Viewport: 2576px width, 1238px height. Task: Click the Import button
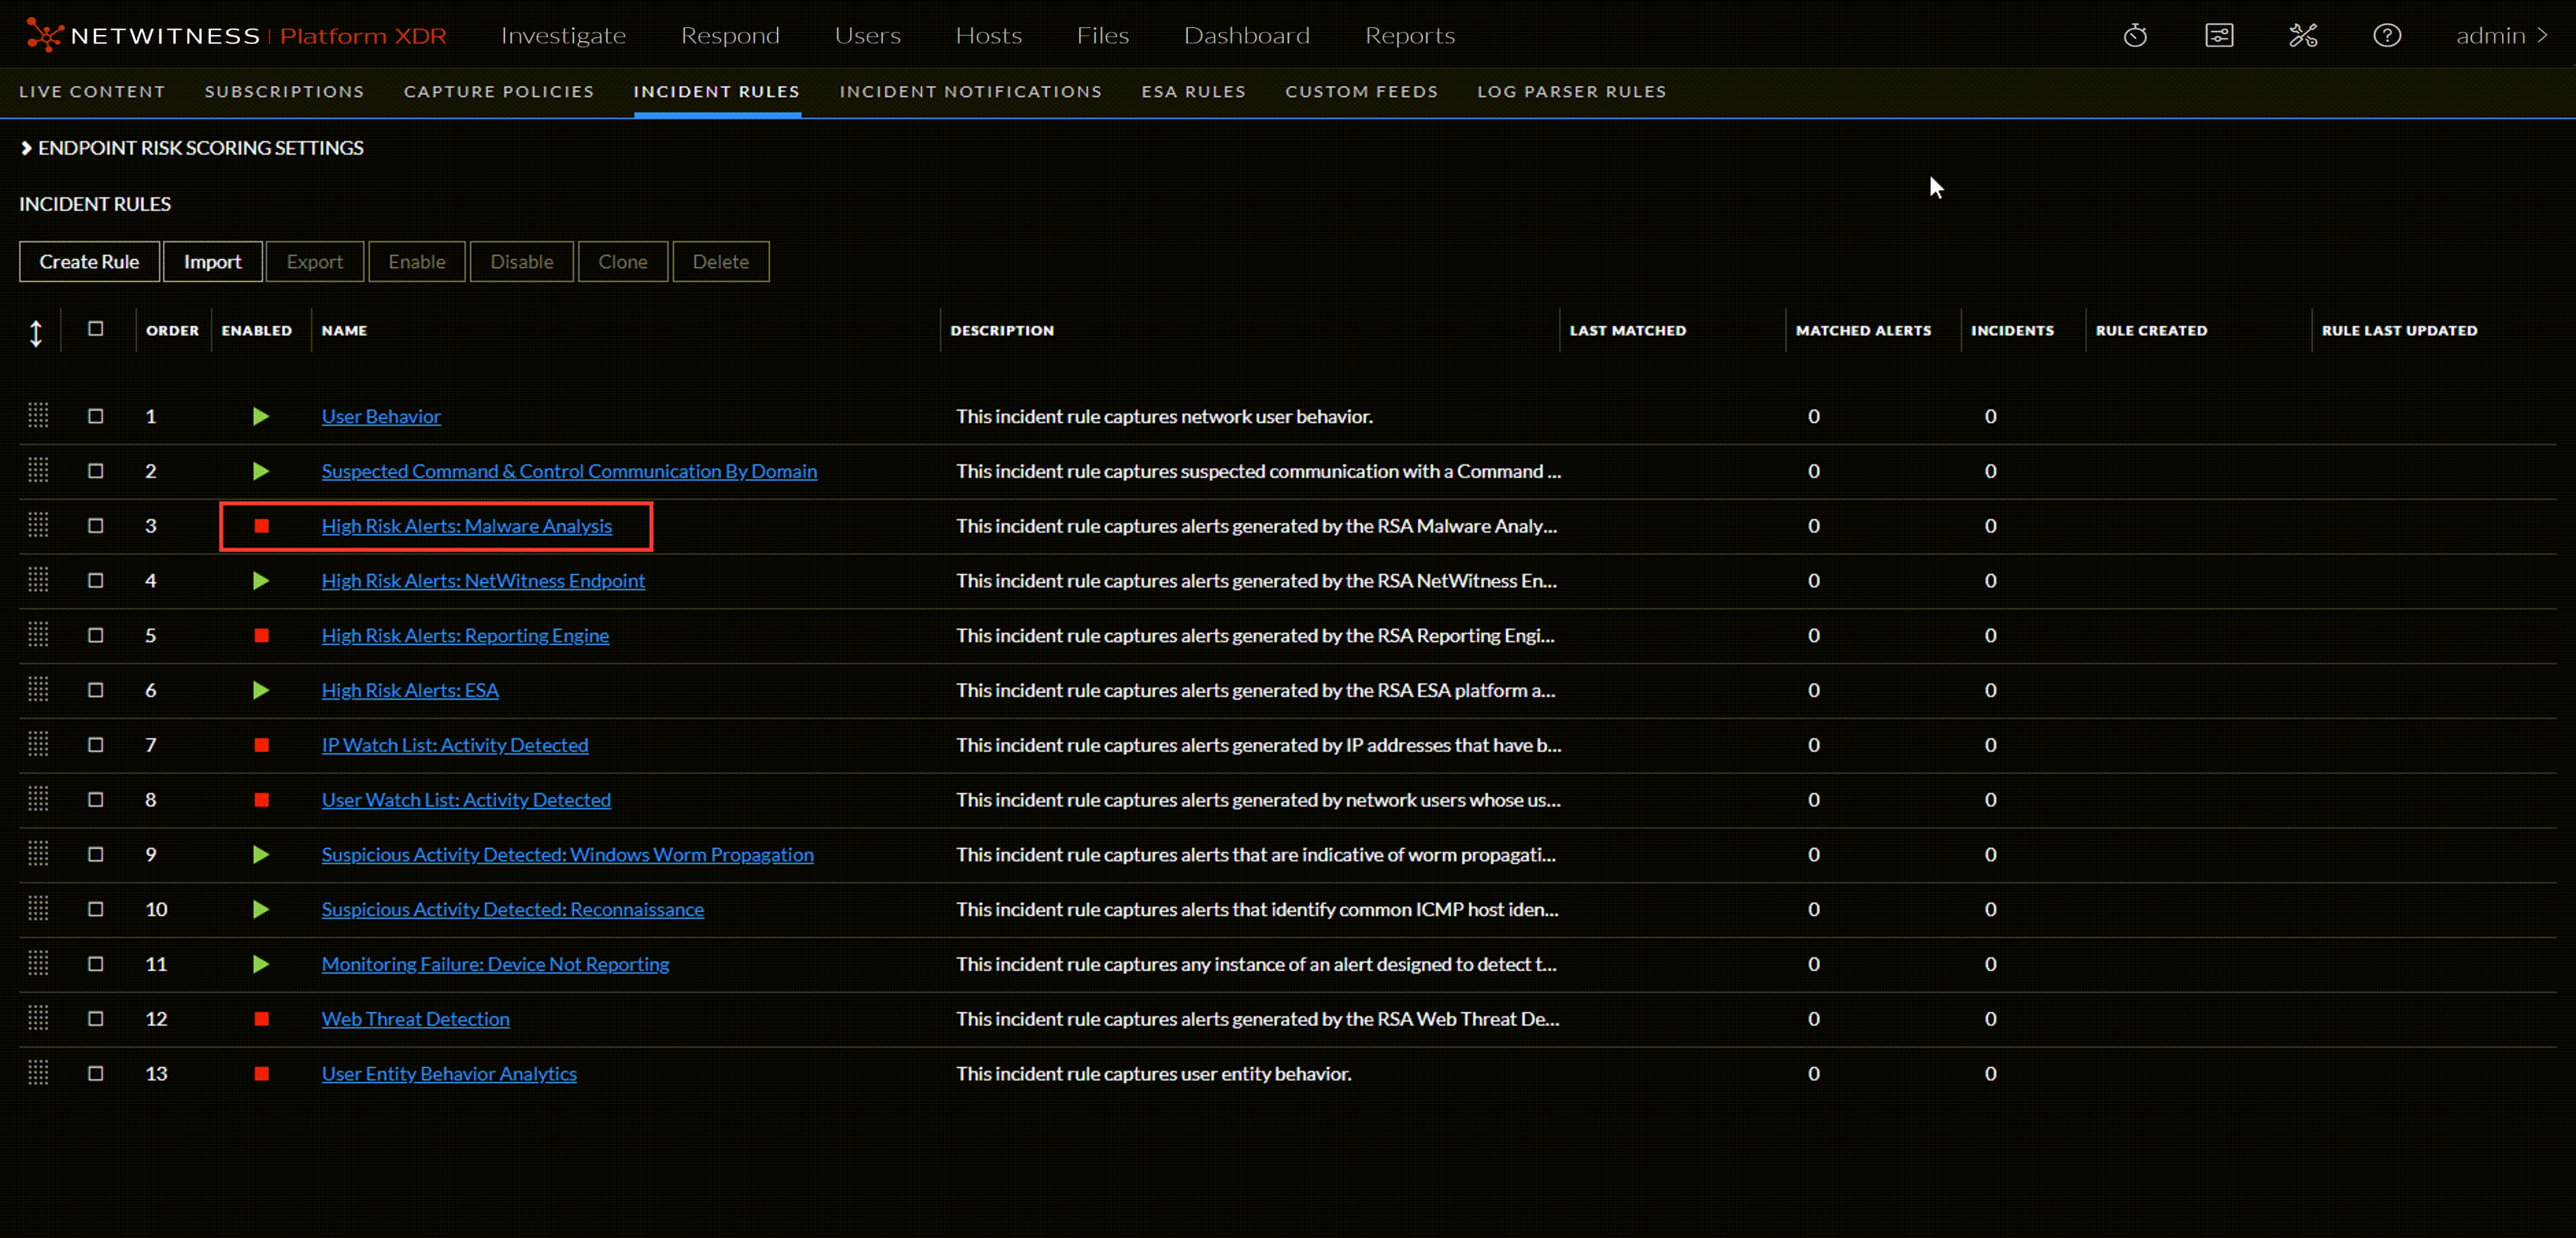[213, 261]
